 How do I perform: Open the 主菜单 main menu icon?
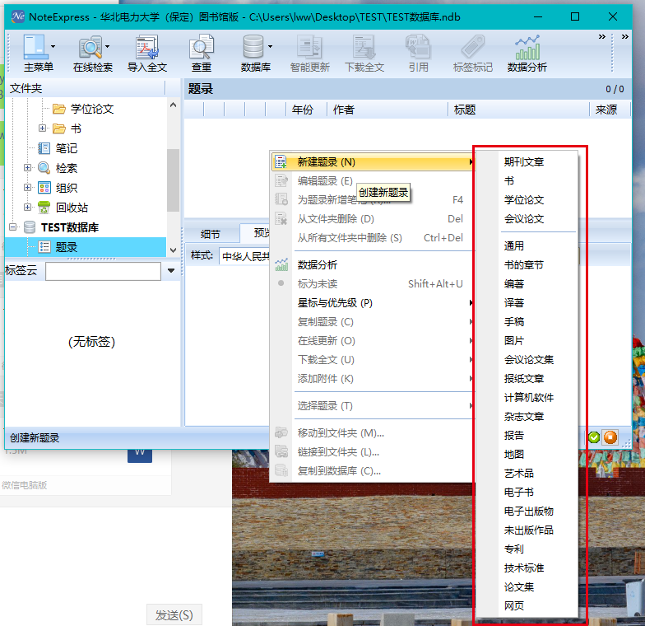35,46
